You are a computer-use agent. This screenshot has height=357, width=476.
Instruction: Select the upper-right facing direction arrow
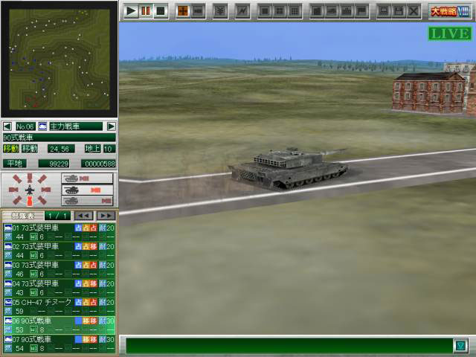point(42,178)
